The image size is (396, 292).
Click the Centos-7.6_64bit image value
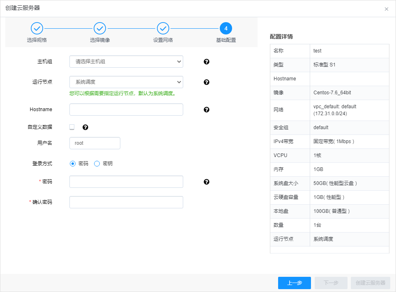(x=332, y=93)
